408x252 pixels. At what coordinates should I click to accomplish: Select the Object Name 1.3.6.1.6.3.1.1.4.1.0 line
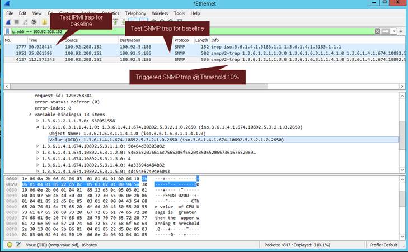point(128,134)
